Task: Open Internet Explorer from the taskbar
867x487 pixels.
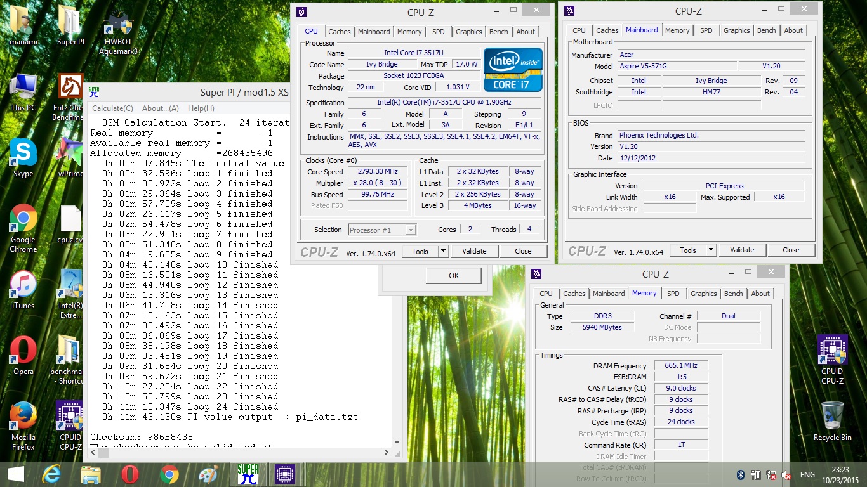Action: pyautogui.click(x=51, y=474)
